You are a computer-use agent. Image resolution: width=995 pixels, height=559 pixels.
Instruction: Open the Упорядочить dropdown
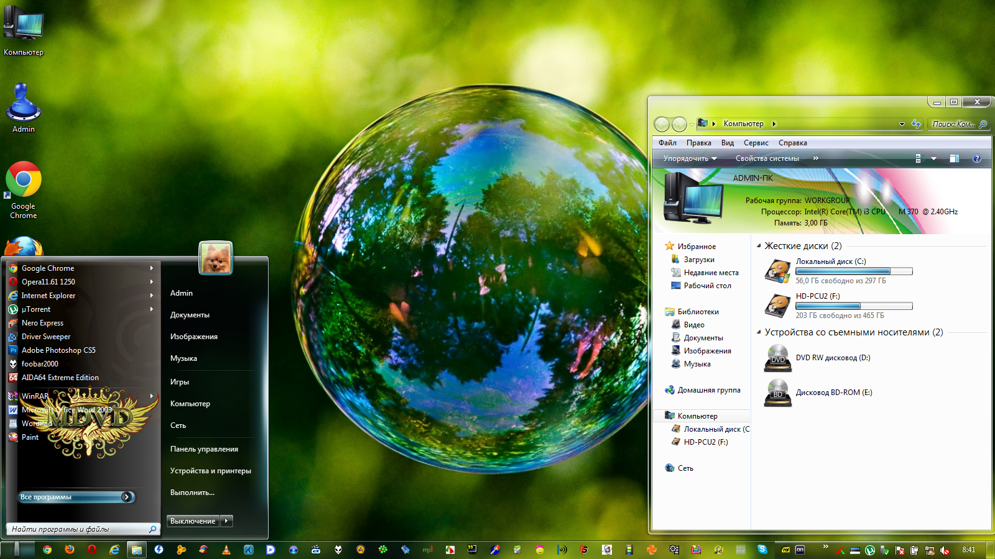(690, 158)
